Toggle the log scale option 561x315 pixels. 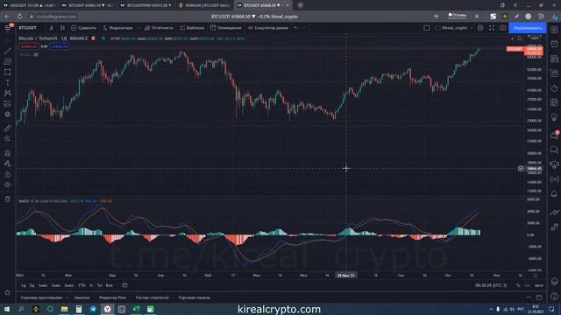click(x=528, y=285)
